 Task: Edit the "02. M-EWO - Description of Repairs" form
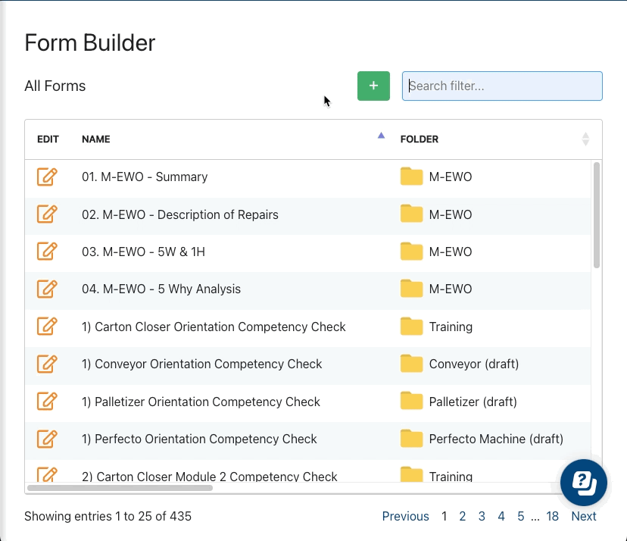[x=48, y=214]
